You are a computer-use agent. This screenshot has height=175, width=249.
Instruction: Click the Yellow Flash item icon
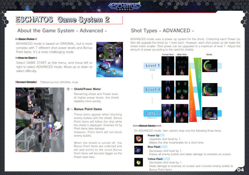pyautogui.click(x=139, y=162)
